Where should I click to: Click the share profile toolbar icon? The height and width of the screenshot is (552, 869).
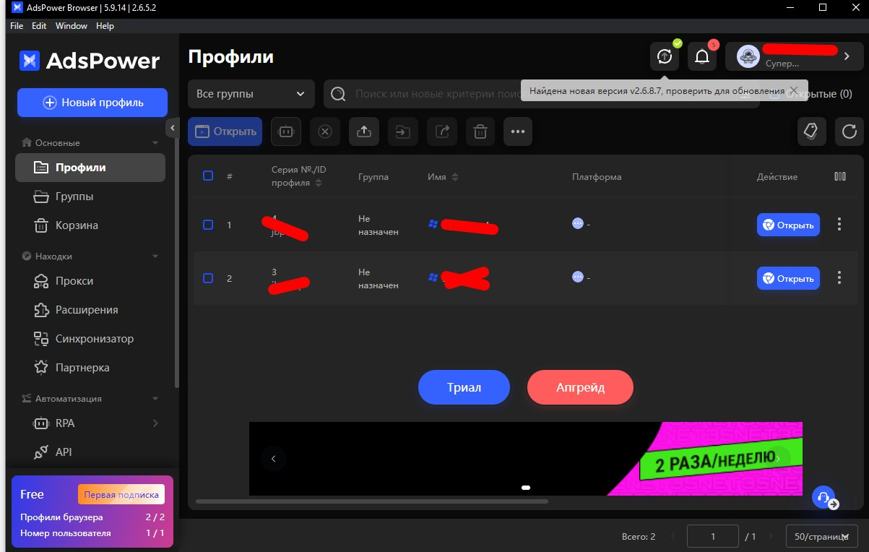(x=442, y=131)
